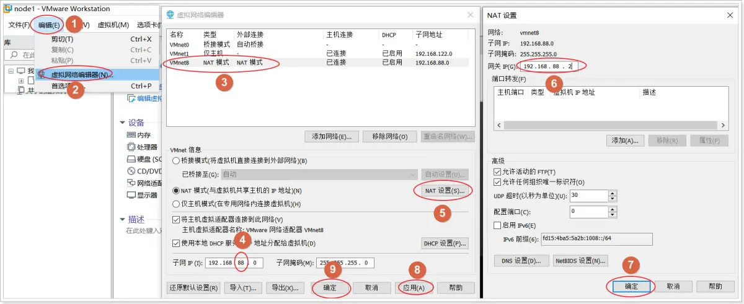Open DHCP 设置(P) button
Screen dimensions: 744x304
445,243
